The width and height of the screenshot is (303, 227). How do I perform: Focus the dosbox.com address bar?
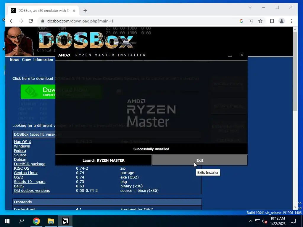tap(139, 21)
